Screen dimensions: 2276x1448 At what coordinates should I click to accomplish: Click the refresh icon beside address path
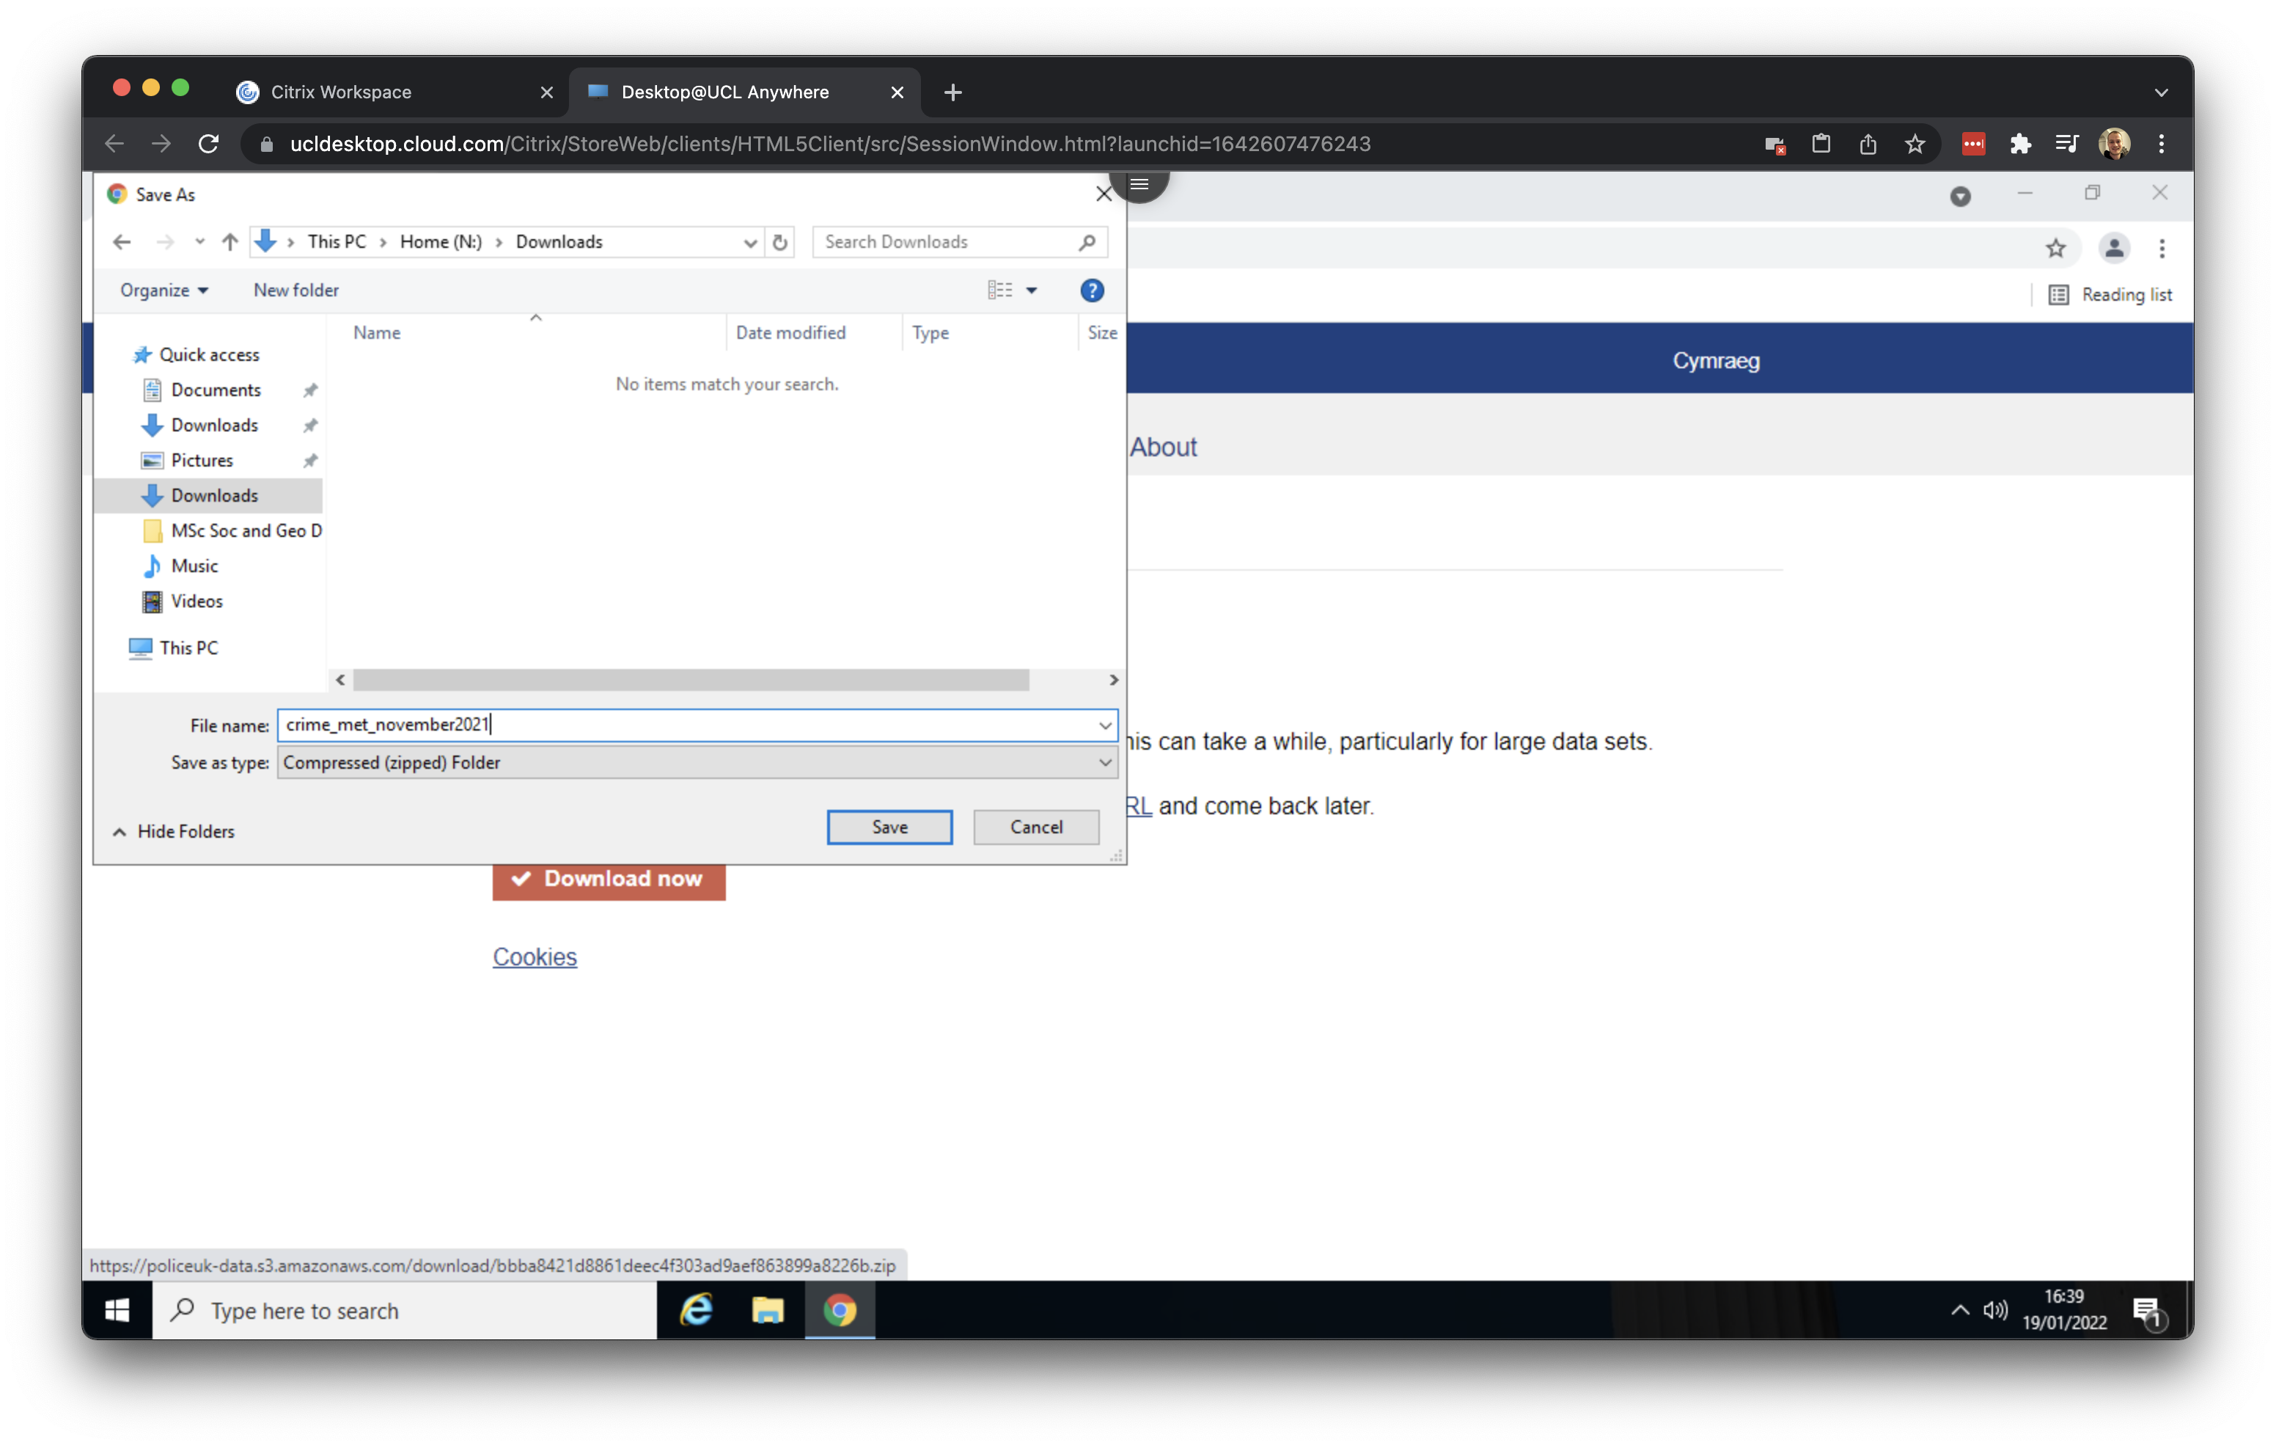click(779, 242)
